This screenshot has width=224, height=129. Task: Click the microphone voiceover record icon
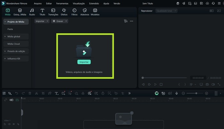point(176,93)
